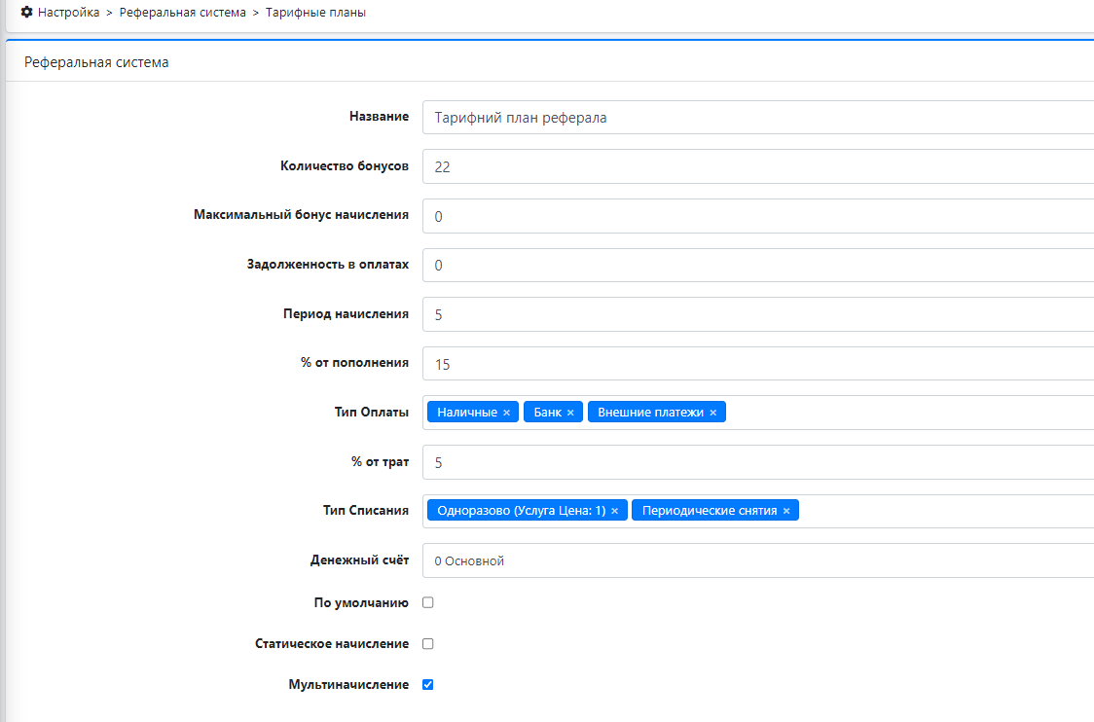Click the settings gear icon in breadcrumb

click(27, 13)
